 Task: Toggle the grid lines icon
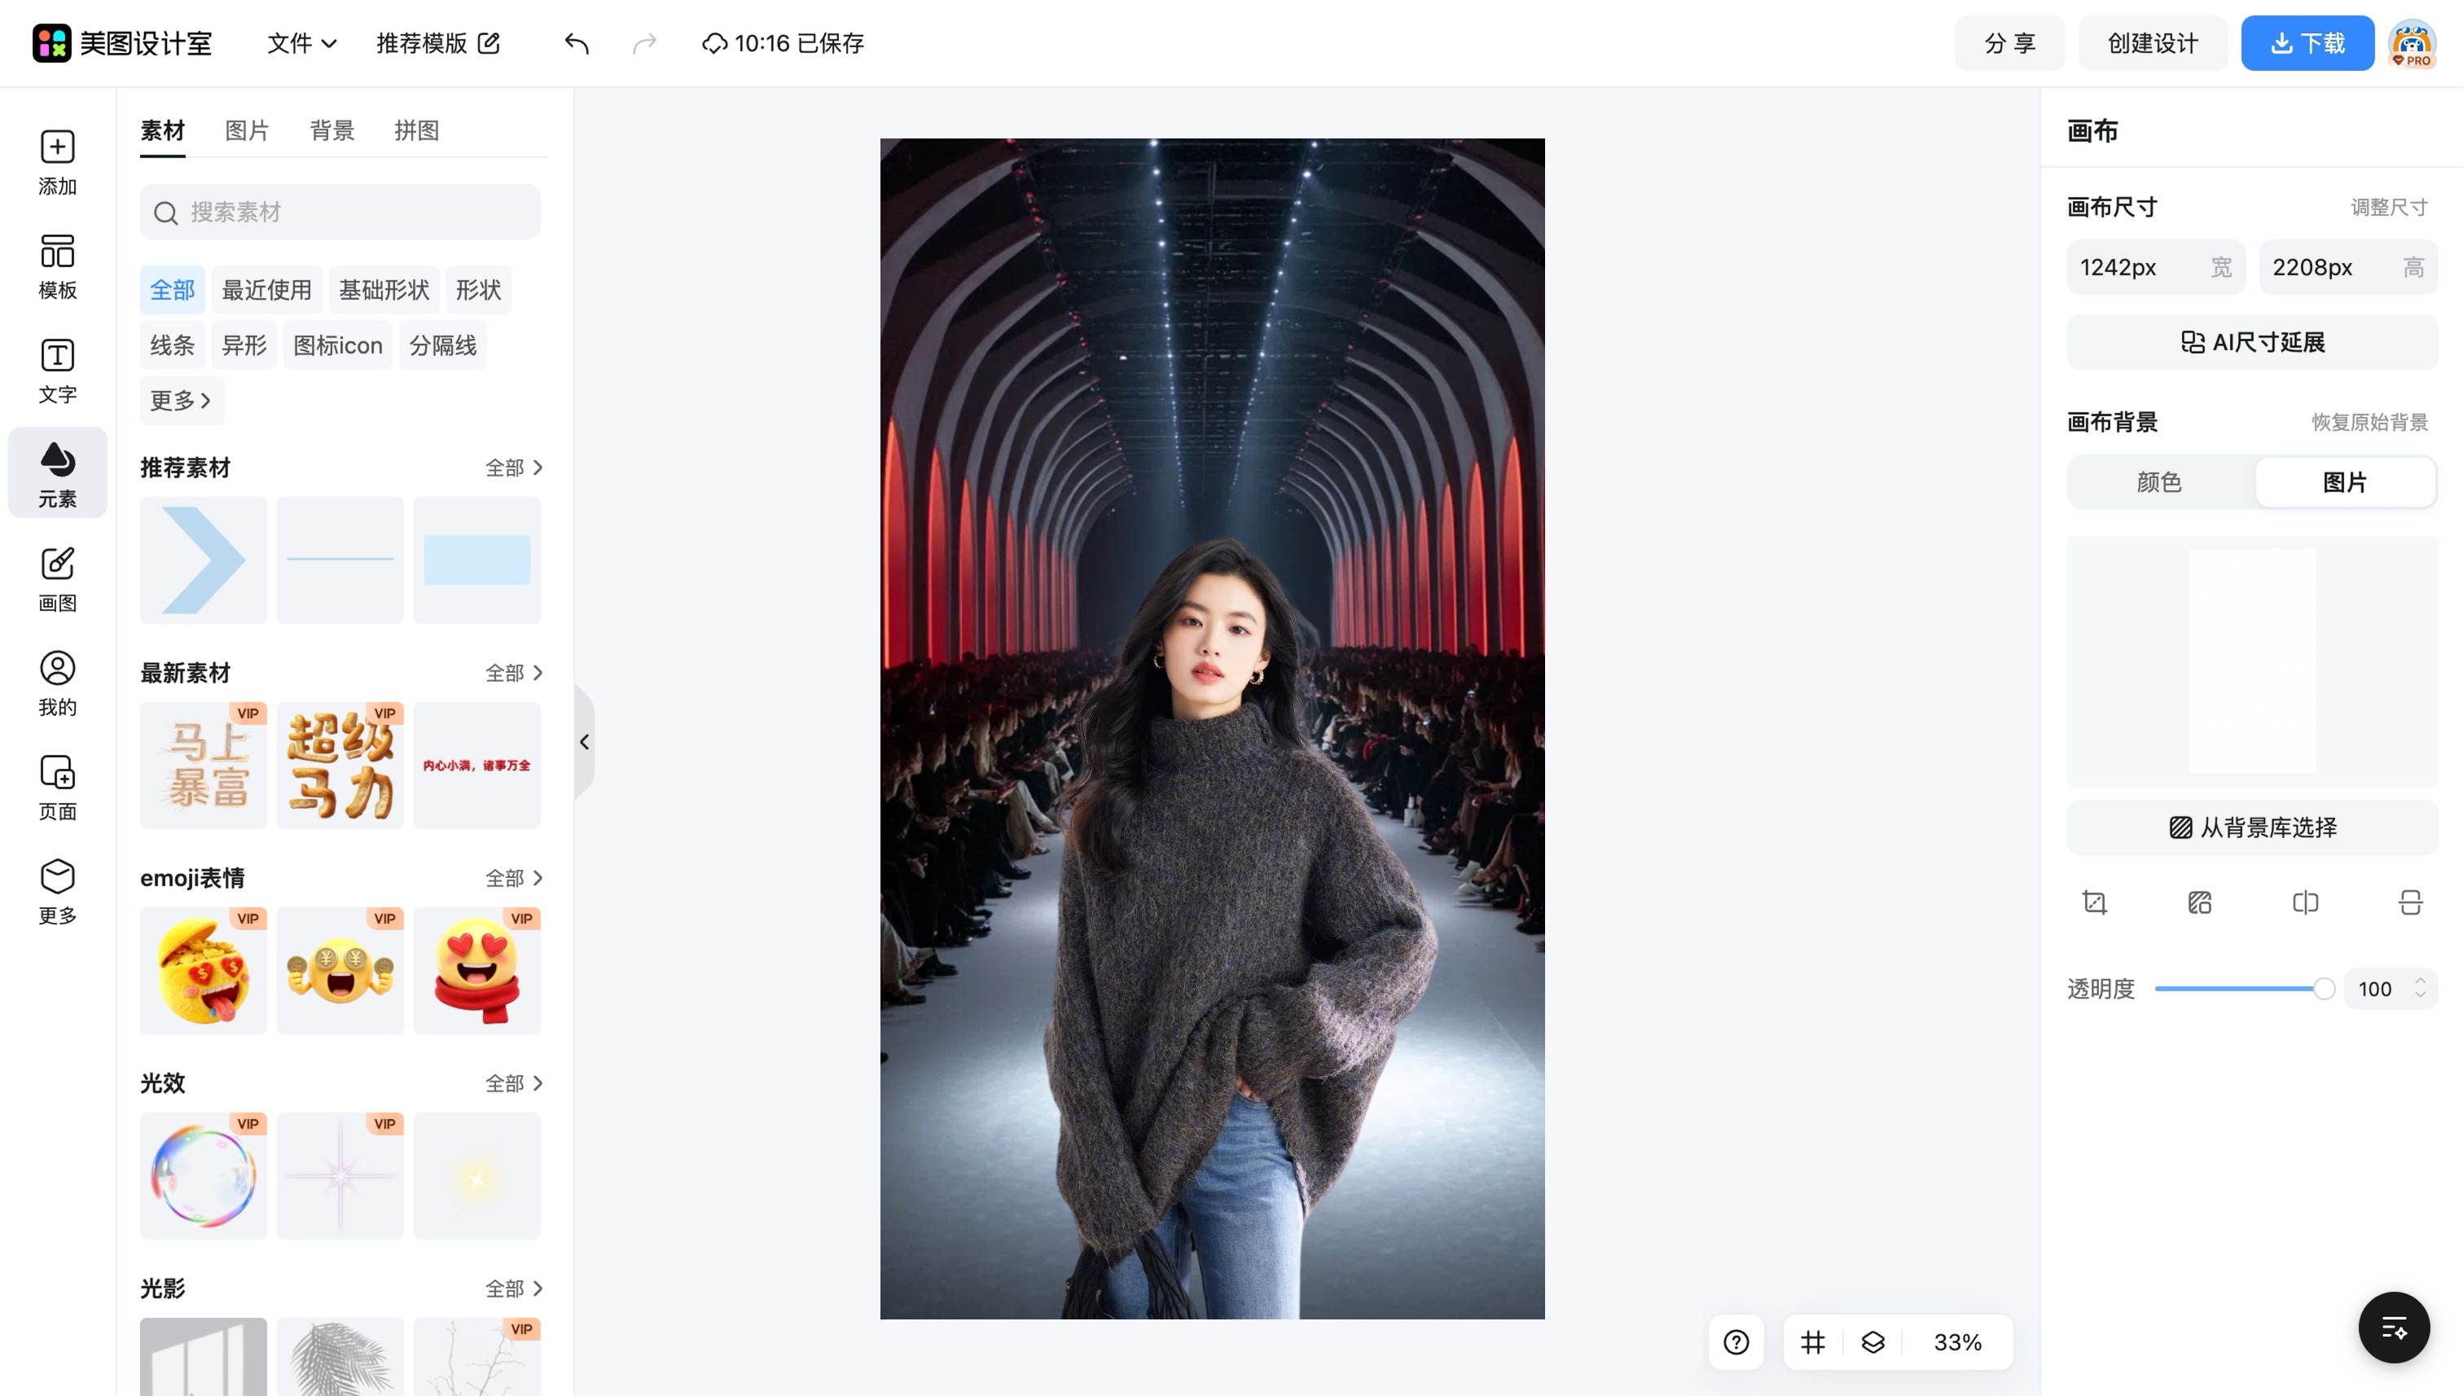1813,1342
